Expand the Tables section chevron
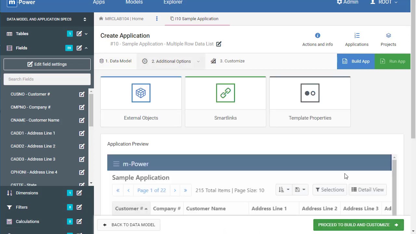Viewport: 416px width, 234px height. pyautogui.click(x=86, y=34)
